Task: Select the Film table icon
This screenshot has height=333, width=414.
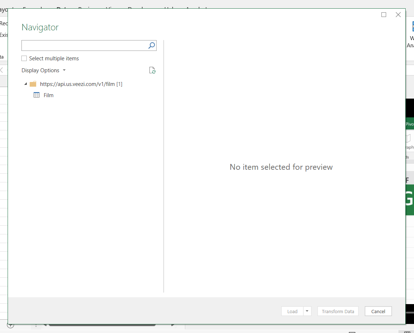Action: (x=36, y=95)
